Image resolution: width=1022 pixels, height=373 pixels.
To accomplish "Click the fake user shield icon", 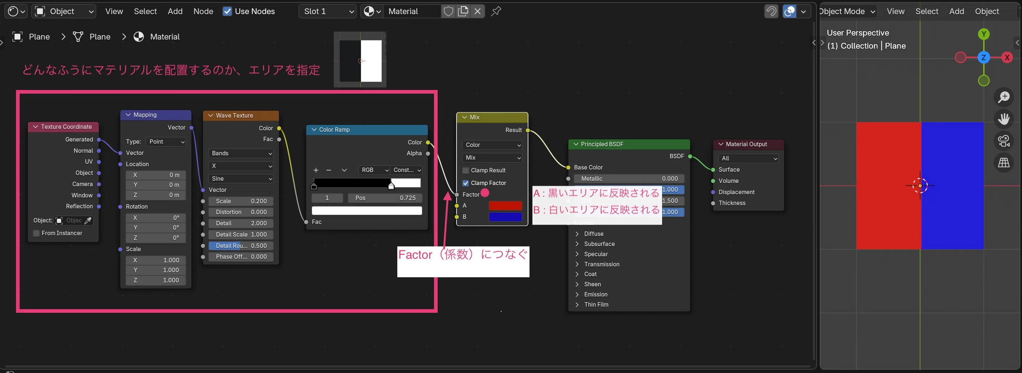I will click(x=448, y=11).
